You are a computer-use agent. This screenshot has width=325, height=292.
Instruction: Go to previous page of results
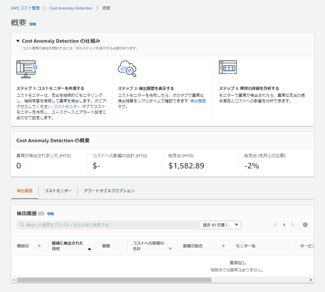pos(276,225)
